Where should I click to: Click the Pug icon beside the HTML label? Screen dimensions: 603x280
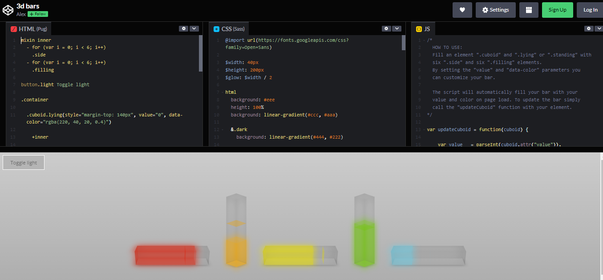click(13, 28)
